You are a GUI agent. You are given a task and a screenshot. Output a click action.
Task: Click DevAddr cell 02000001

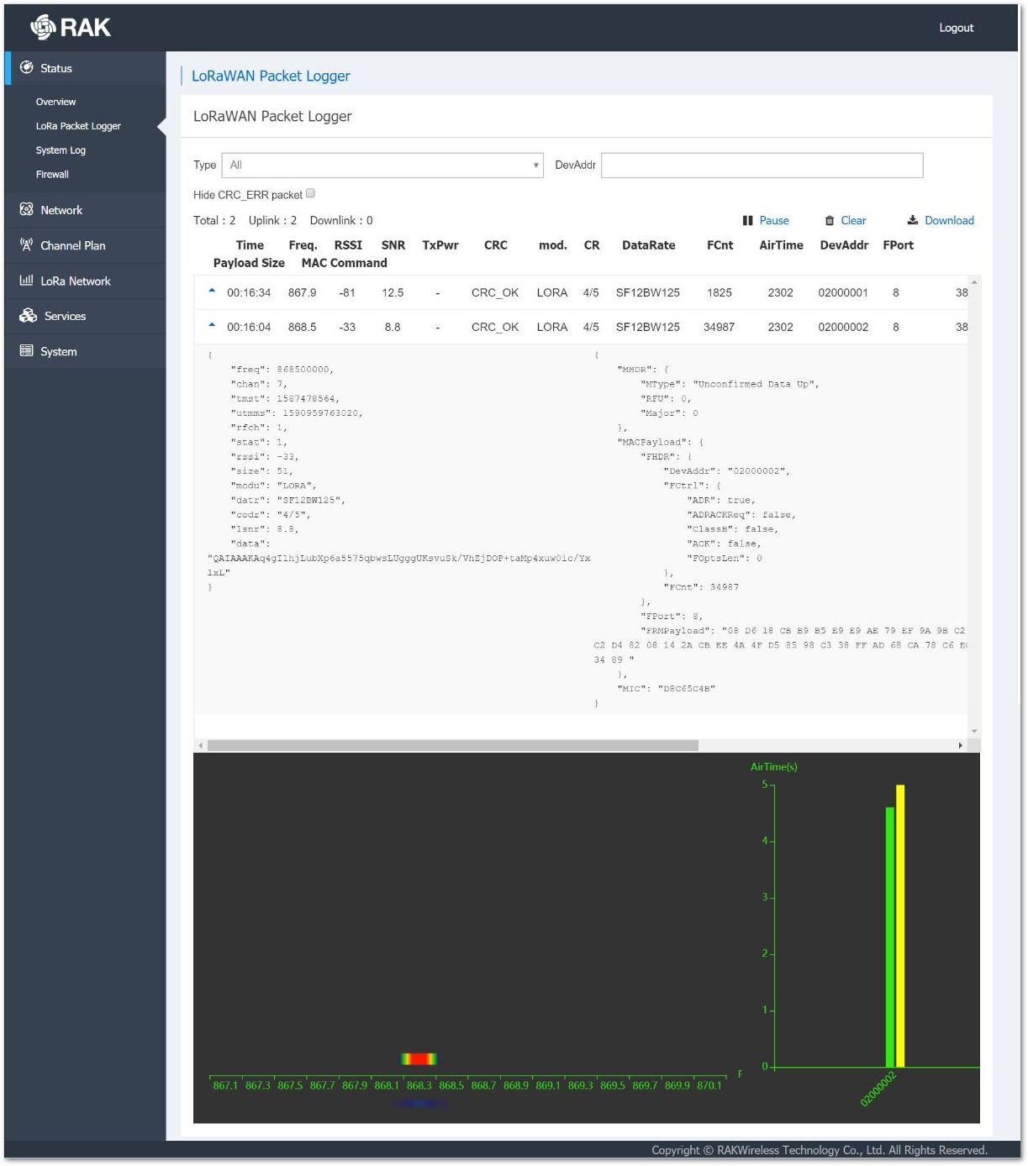click(843, 292)
